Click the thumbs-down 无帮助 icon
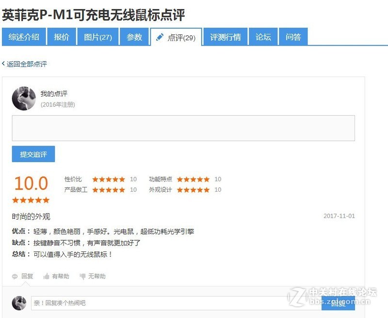Viewport: 388px width, 318px height. (82, 276)
